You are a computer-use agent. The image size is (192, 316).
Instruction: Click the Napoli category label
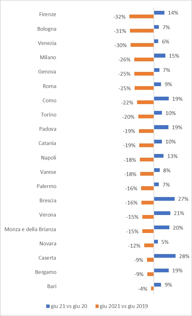(48, 158)
